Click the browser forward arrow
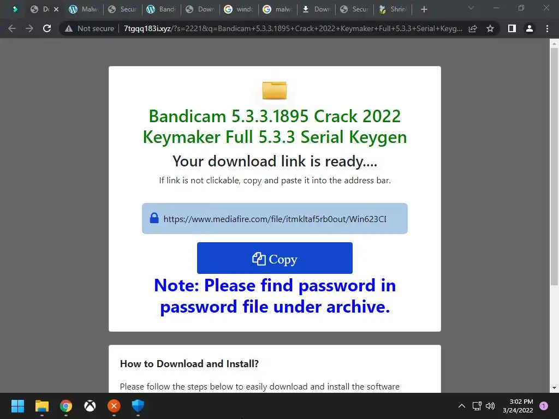This screenshot has width=559, height=419. tap(29, 28)
